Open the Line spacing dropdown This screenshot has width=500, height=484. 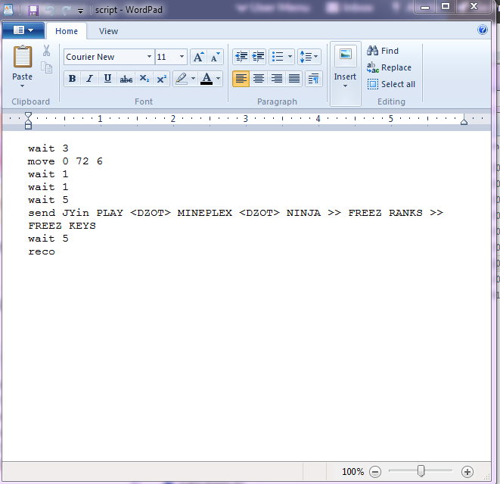pyautogui.click(x=309, y=57)
